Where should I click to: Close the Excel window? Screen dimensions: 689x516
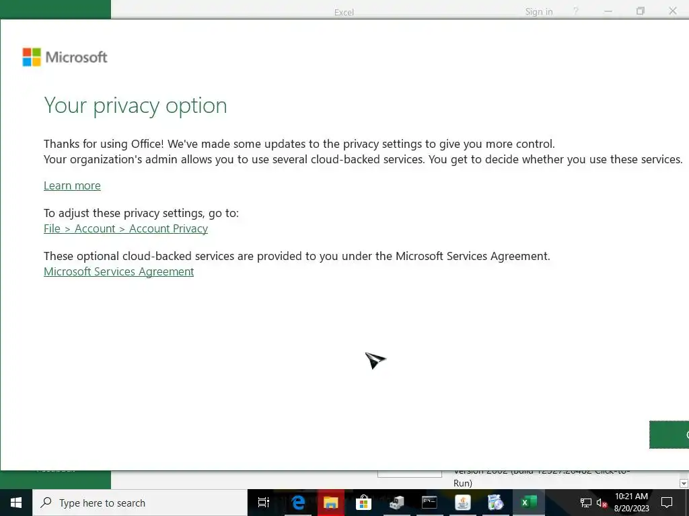[673, 11]
